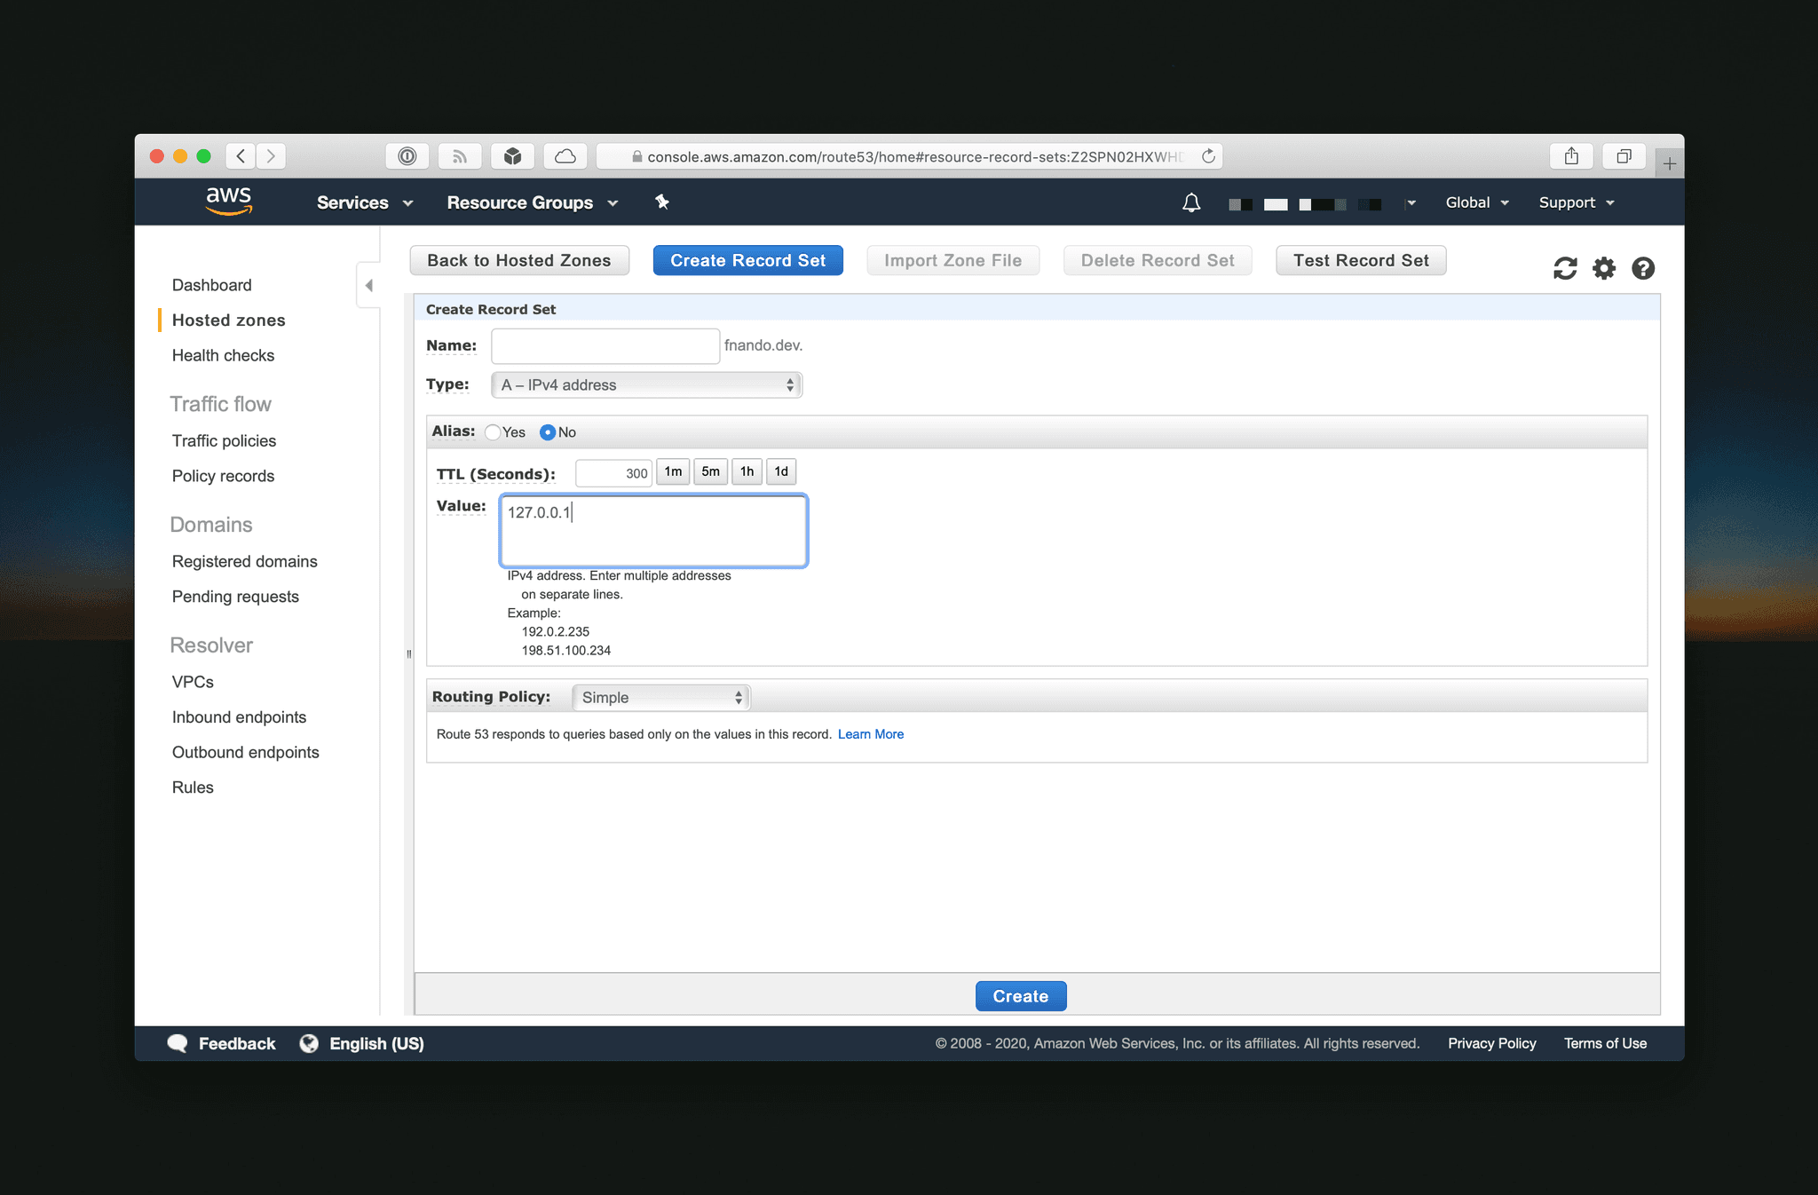Select No for Alias
1818x1195 pixels.
[x=548, y=432]
